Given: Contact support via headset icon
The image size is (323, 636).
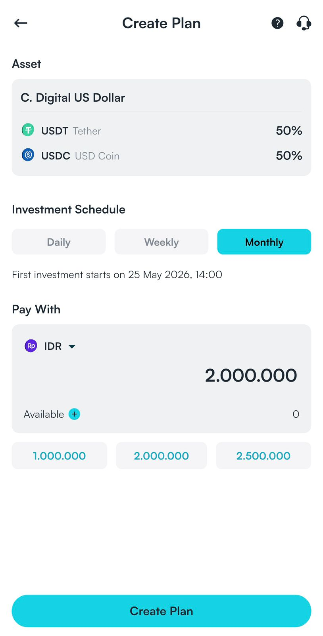Looking at the screenshot, I should click(304, 23).
